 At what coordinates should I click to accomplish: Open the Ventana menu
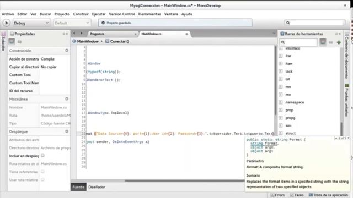coord(171,14)
